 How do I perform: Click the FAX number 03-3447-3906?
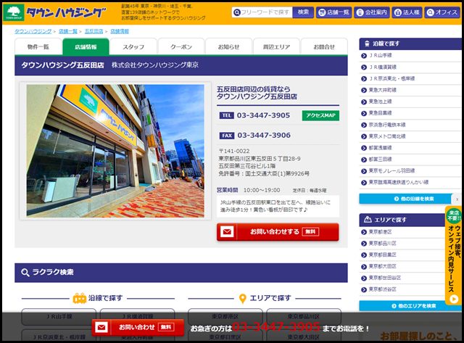[x=264, y=136]
